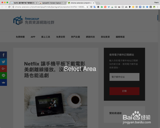The height and width of the screenshot is (128, 160).
Task: Open the 架站資源 menu item
Action: (x=105, y=37)
